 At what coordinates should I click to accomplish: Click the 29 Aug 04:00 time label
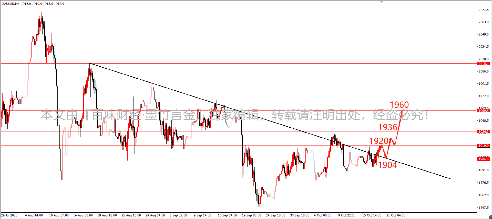point(155,215)
